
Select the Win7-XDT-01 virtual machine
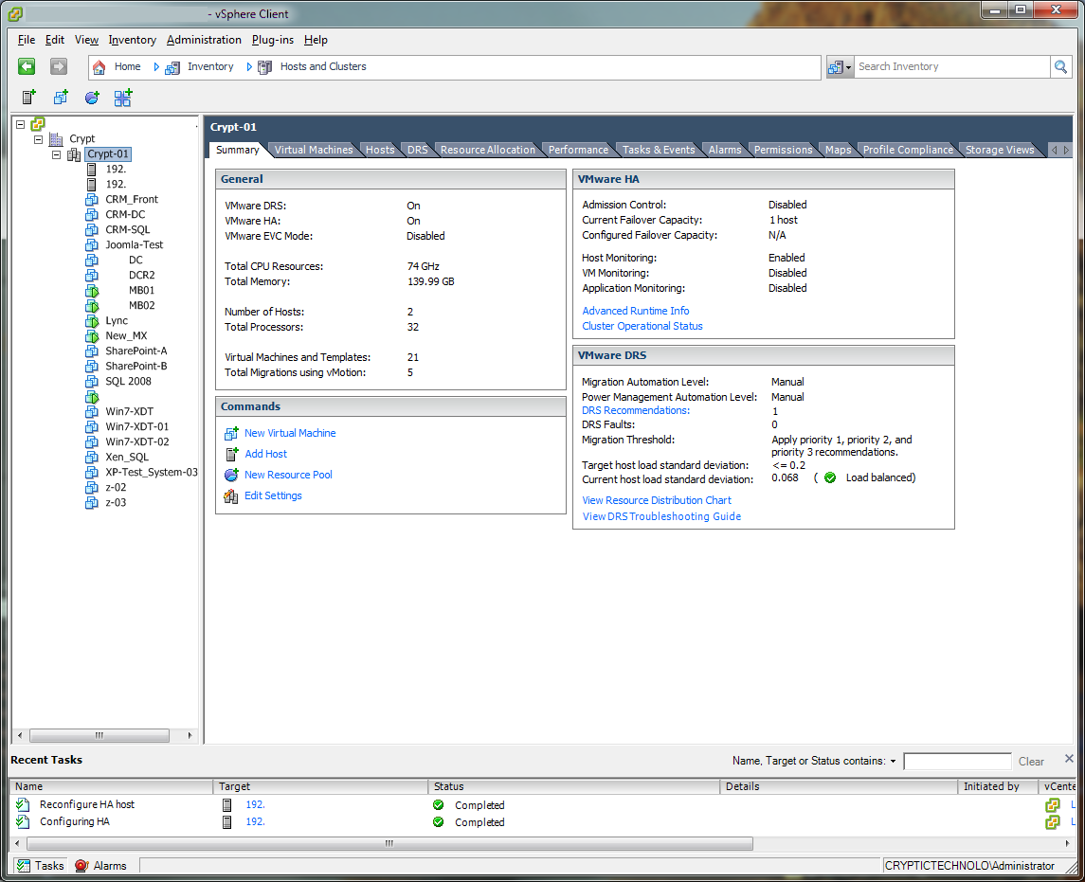[137, 427]
